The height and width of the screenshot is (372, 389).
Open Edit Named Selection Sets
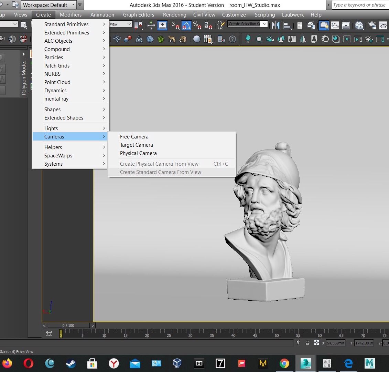[221, 25]
